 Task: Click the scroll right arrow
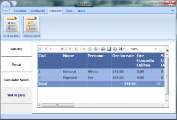[162, 105]
